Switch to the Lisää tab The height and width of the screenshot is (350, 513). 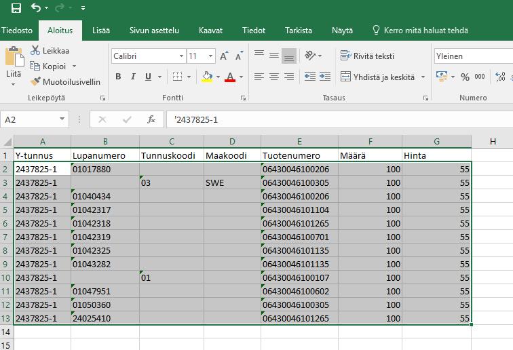[101, 31]
